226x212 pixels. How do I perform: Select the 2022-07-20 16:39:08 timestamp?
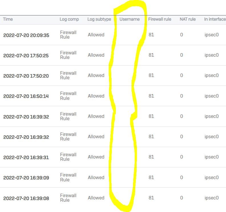pyautogui.click(x=26, y=198)
